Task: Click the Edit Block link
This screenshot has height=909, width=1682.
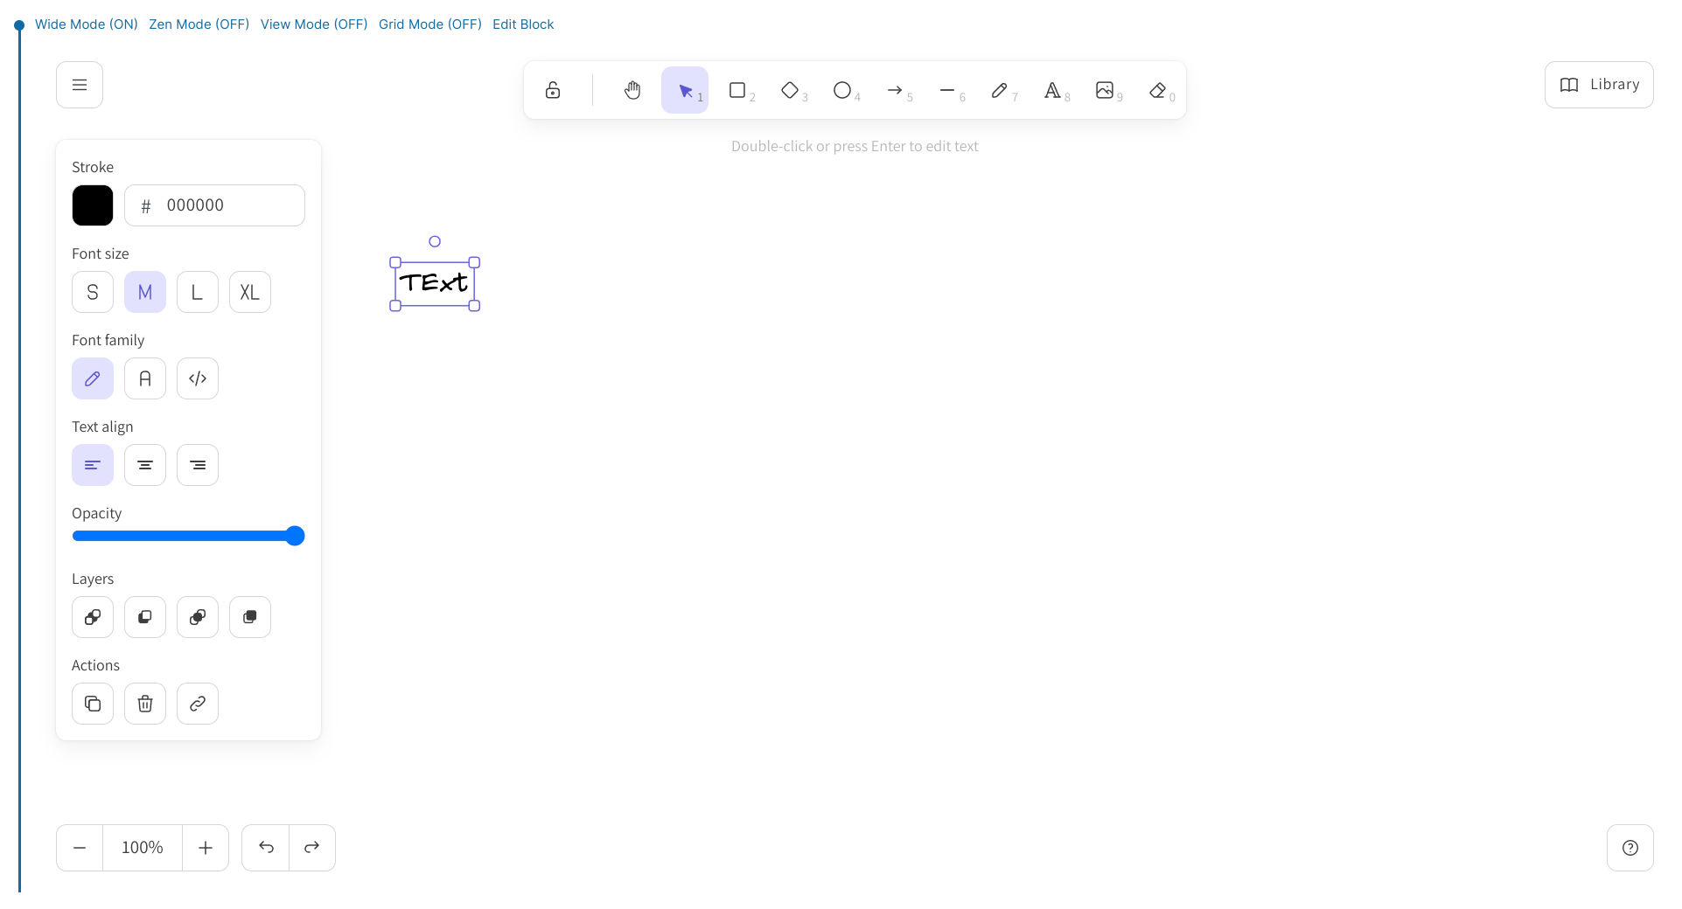Action: click(x=523, y=24)
